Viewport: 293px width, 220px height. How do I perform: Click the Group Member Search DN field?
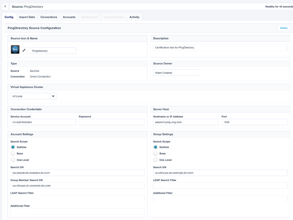77,185
